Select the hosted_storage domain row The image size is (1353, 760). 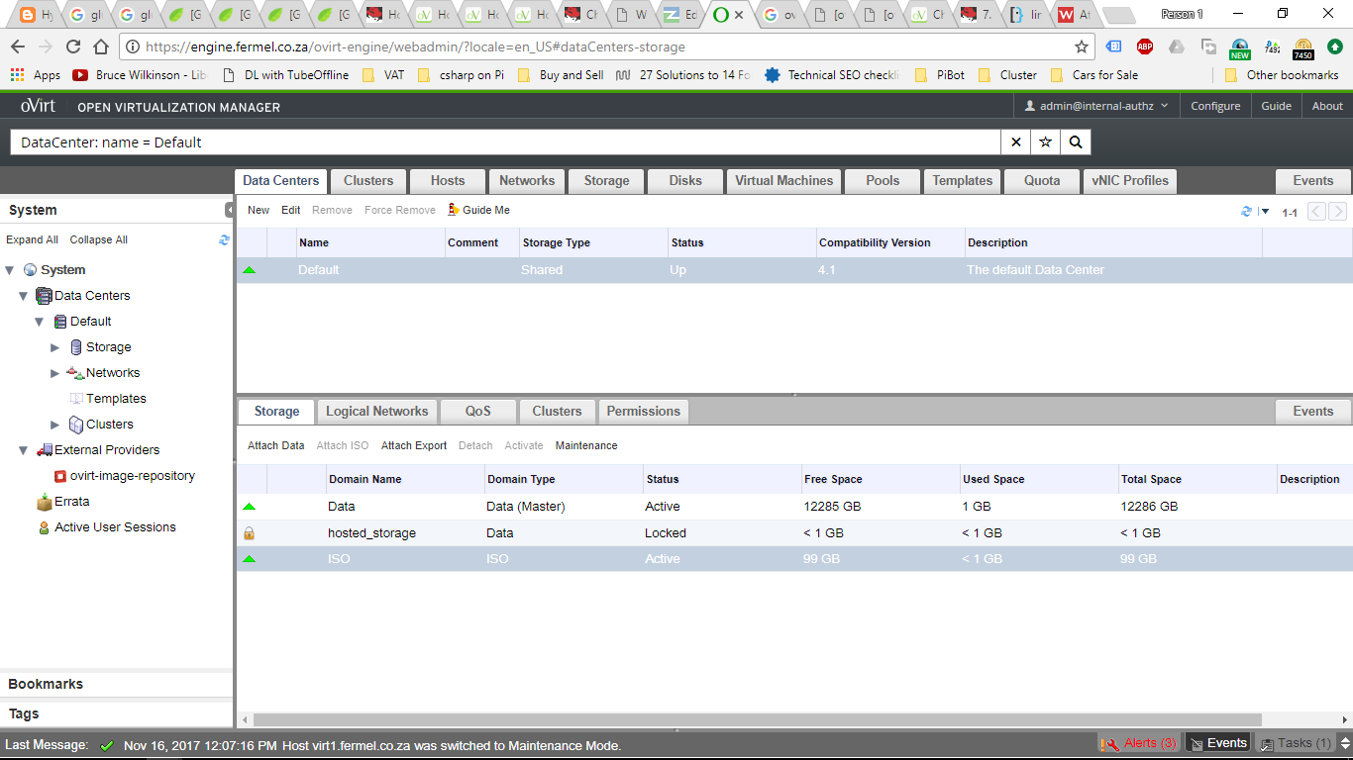tap(371, 533)
